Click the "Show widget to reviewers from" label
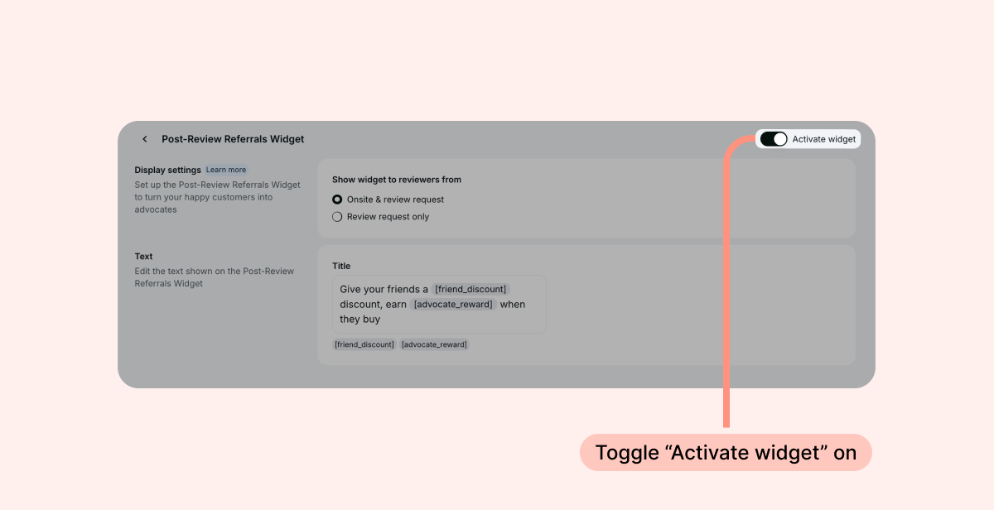This screenshot has height=510, width=994. point(397,180)
